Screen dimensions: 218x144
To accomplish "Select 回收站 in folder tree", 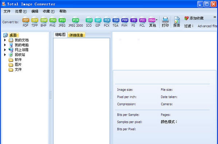I will point(20,55).
